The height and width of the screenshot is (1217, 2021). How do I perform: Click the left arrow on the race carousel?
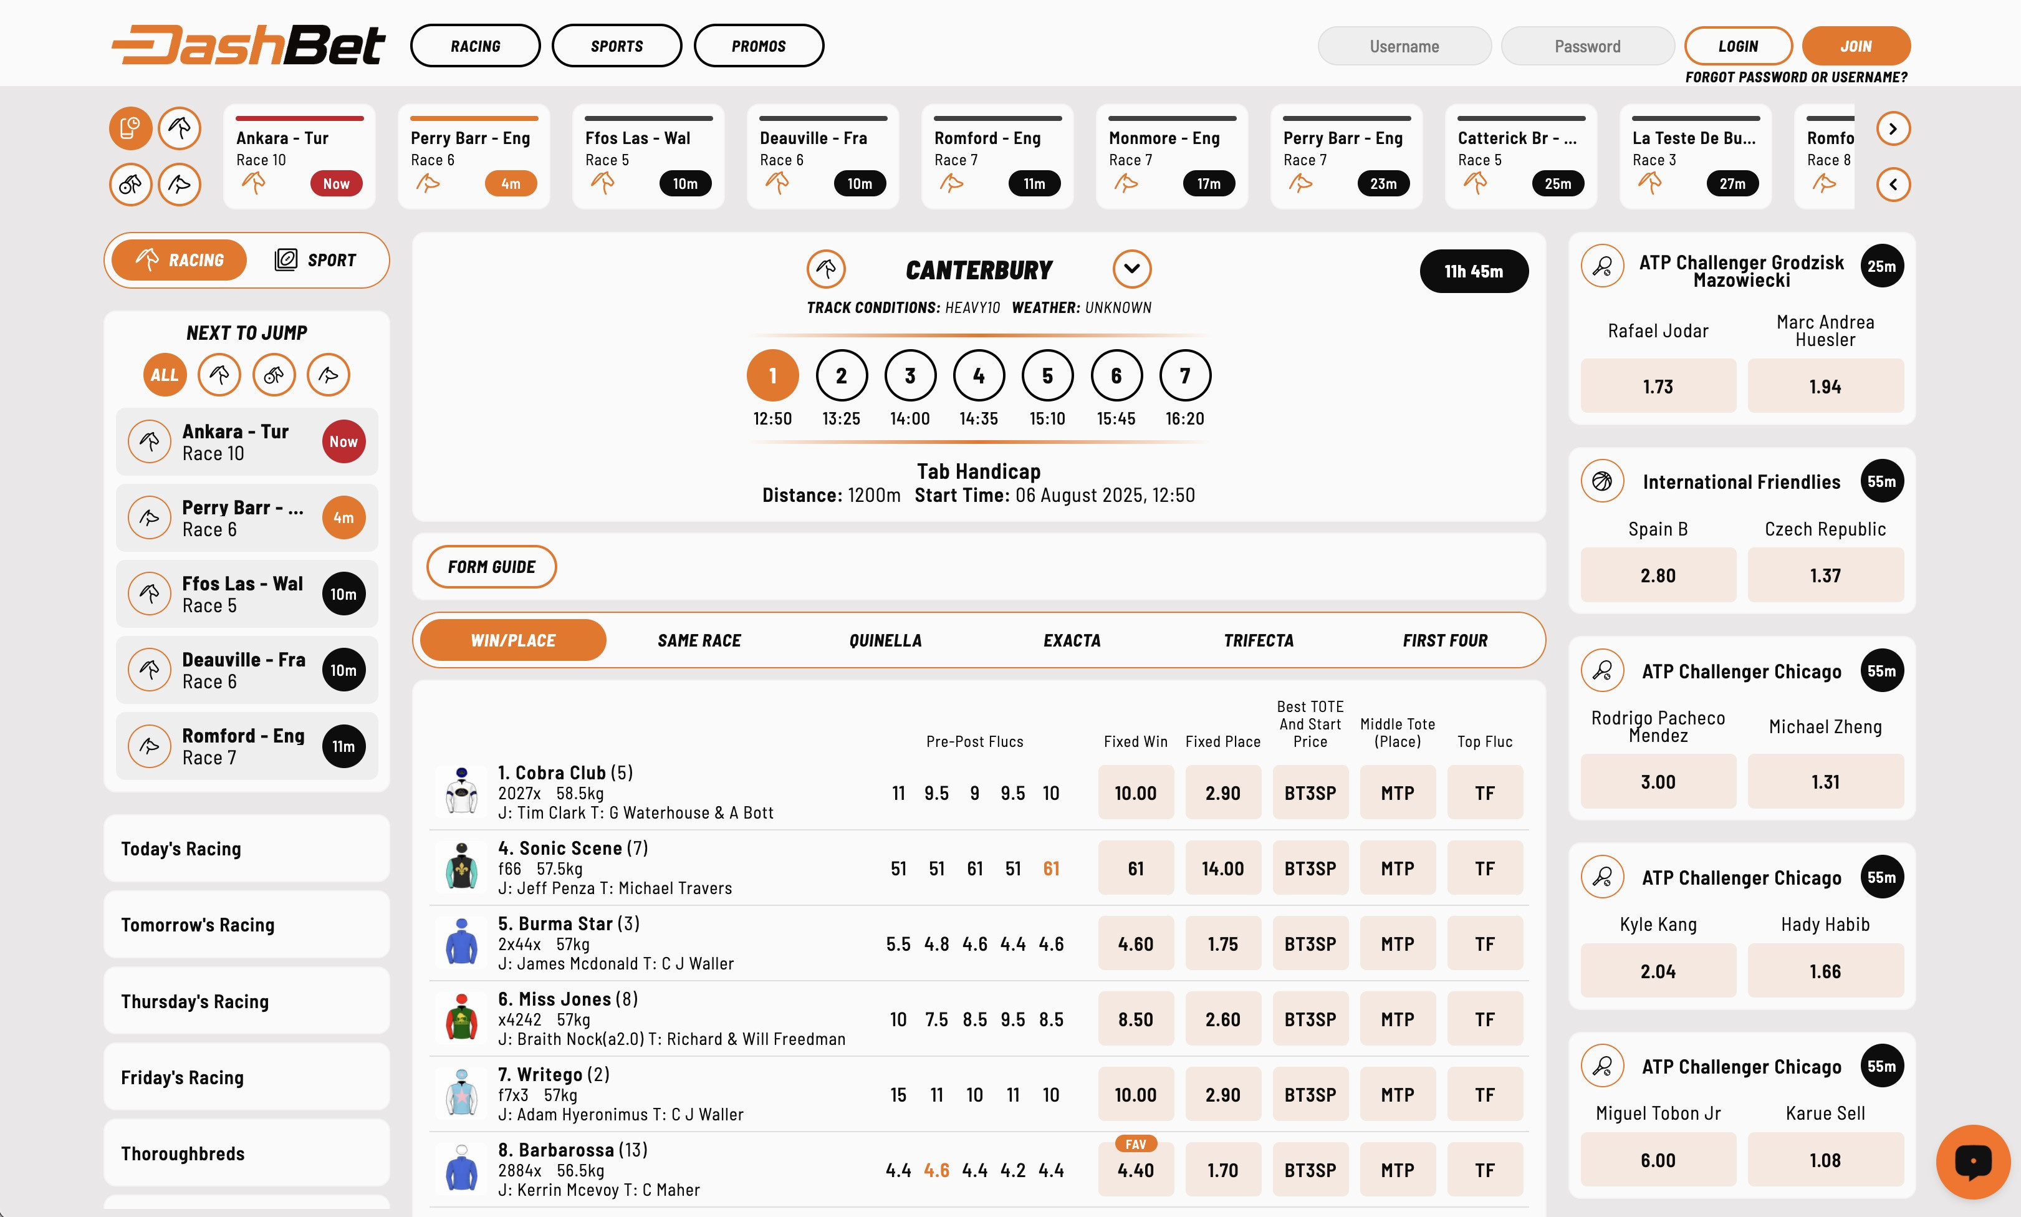1893,185
